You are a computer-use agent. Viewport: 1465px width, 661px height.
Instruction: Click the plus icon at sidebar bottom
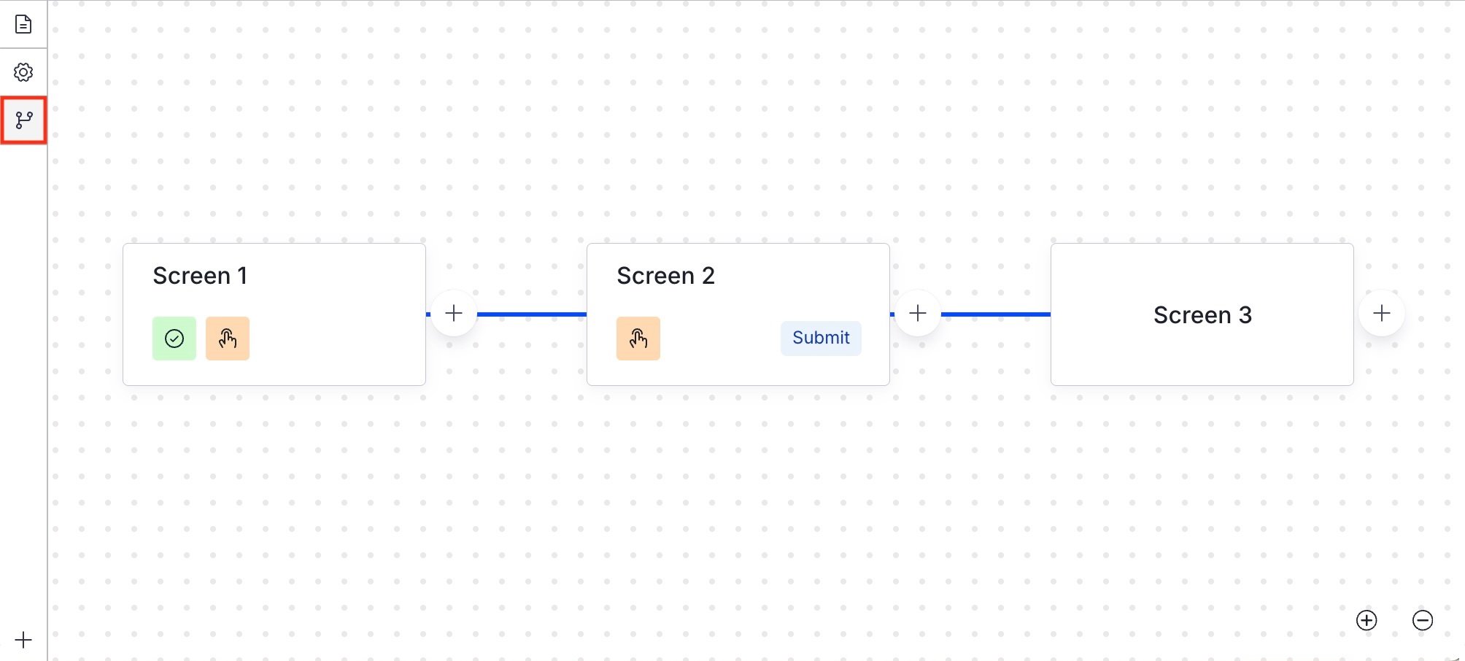23,640
